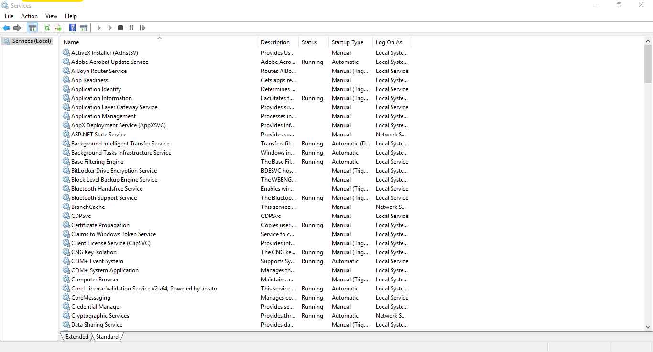Click the Stop Service square icon

[x=120, y=28]
